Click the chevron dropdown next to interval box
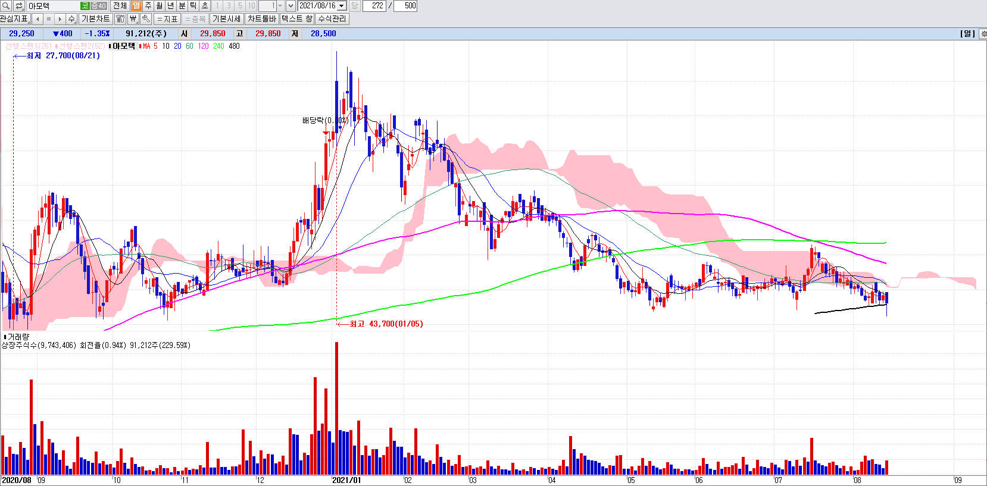Image resolution: width=987 pixels, height=486 pixels. [x=291, y=6]
